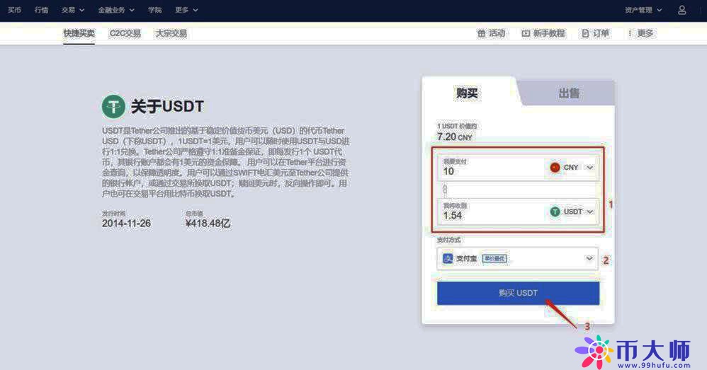This screenshot has width=707, height=370.
Task: Open 学院 in the top menu
Action: (154, 10)
